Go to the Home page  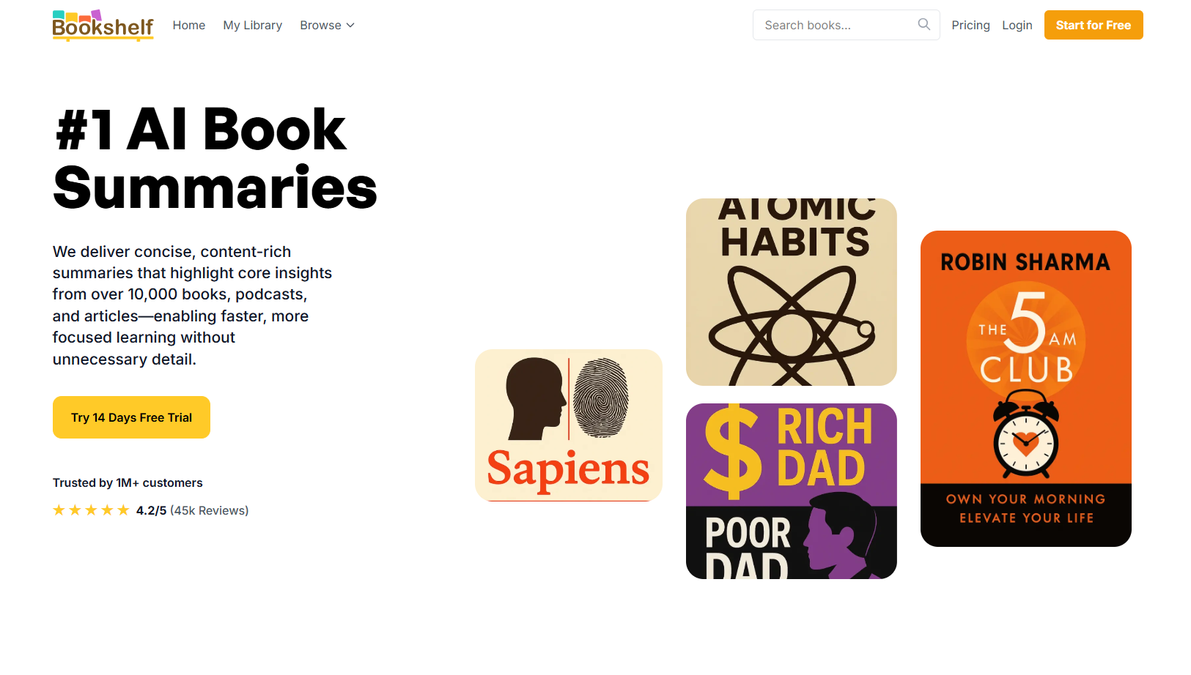189,25
